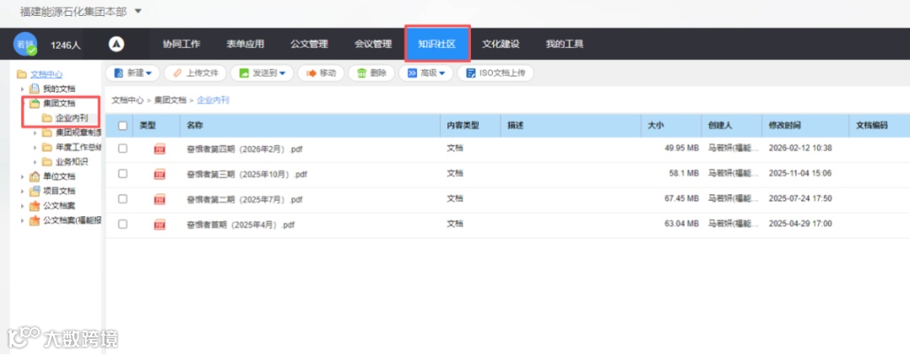Expand the 年度工作总结 tree arrow
910x355 pixels.
[x=35, y=147]
